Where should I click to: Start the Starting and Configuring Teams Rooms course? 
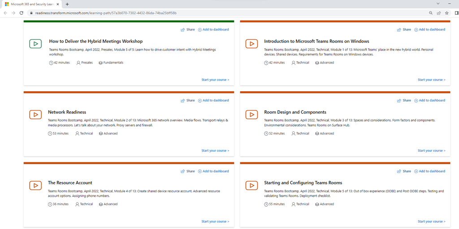click(x=431, y=221)
